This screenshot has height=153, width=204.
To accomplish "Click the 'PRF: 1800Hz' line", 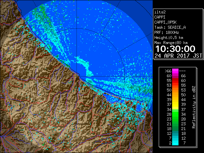I will (166, 33).
